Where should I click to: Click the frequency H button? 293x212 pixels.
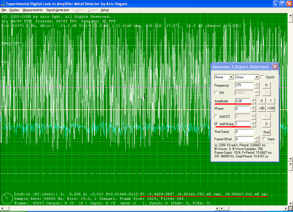[266, 85]
